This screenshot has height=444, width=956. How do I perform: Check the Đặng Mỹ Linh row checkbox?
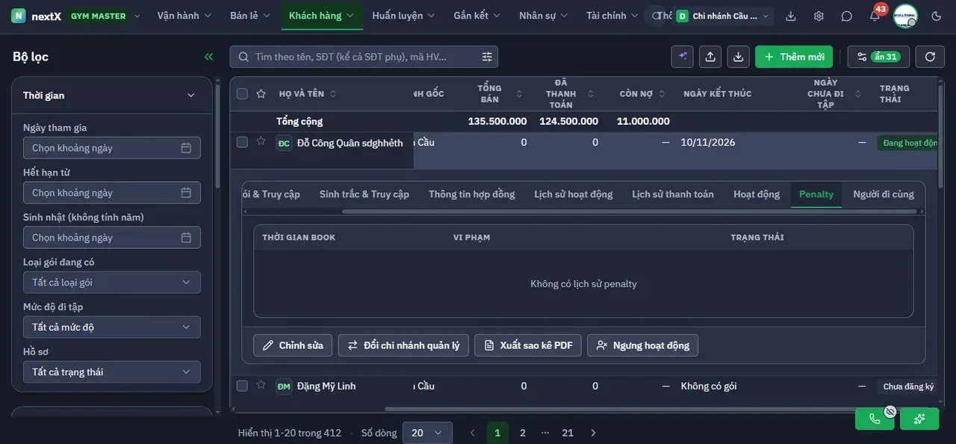coord(242,386)
